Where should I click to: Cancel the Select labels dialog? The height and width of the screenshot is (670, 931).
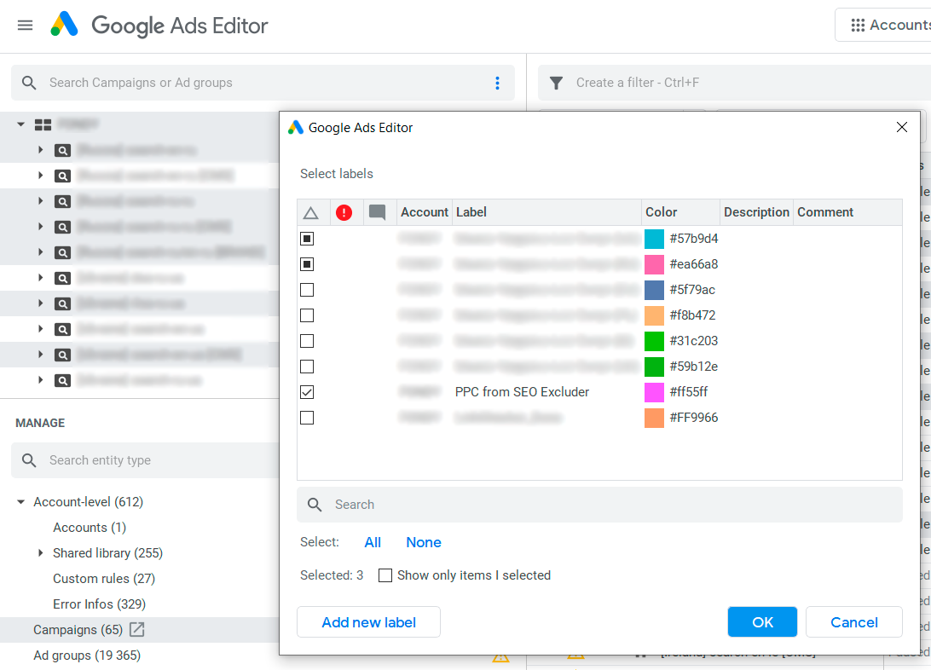(853, 622)
